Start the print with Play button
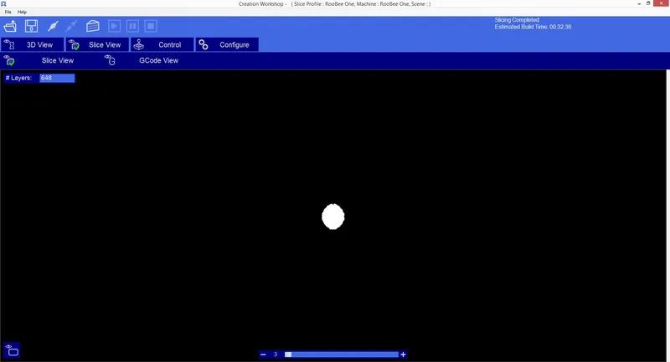670x362 pixels. (114, 27)
